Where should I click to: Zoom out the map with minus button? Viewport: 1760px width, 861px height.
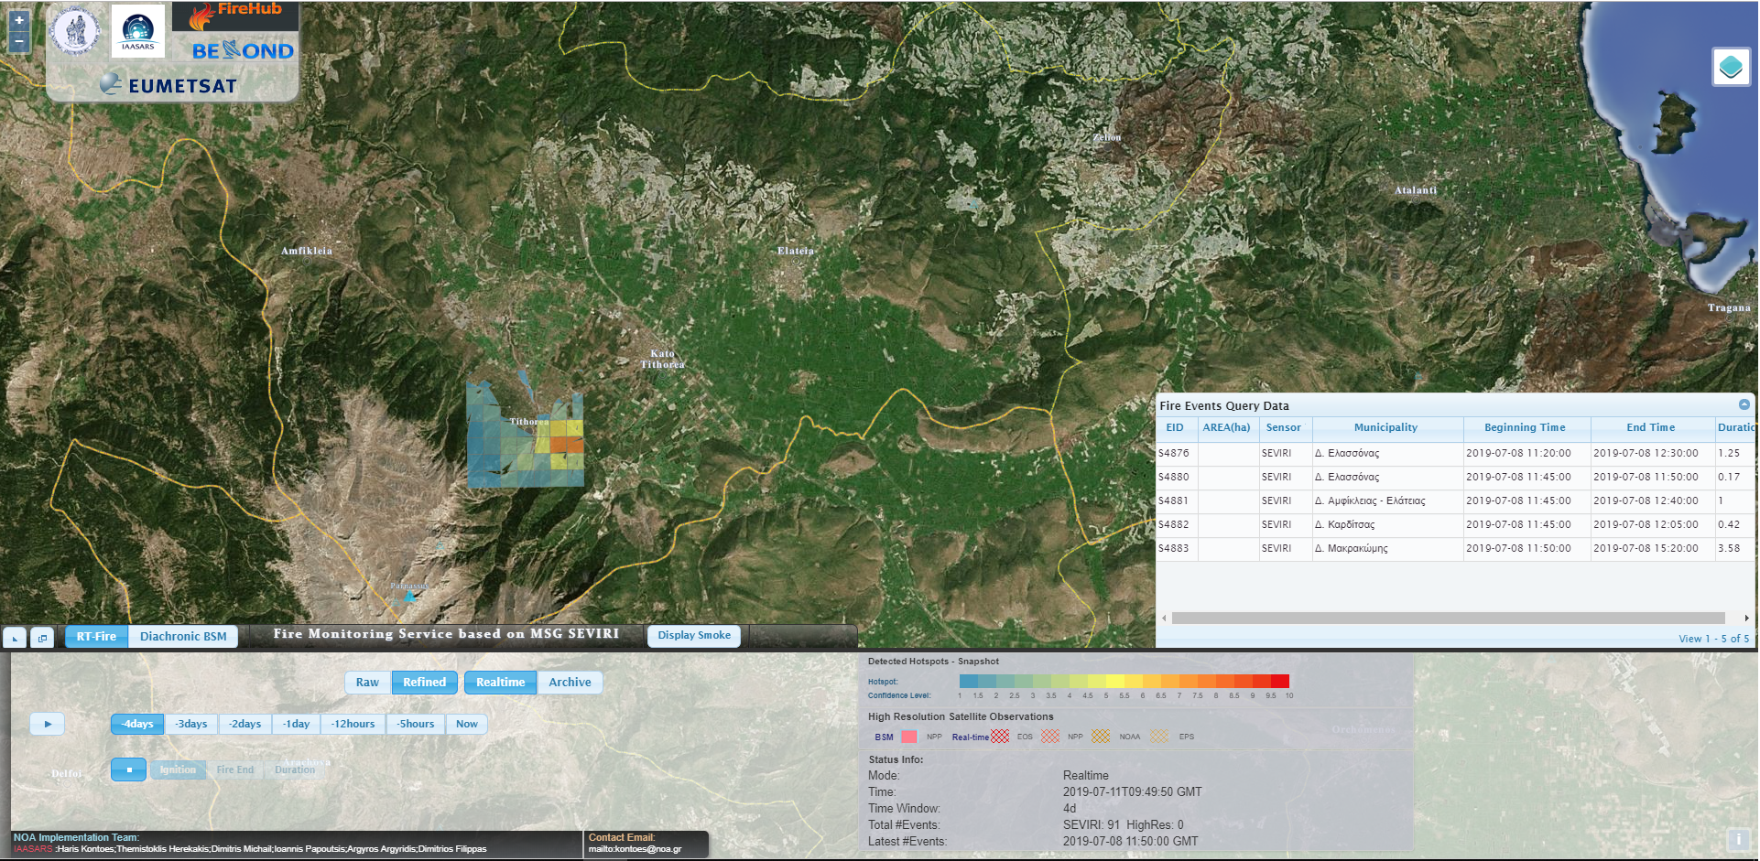(19, 42)
